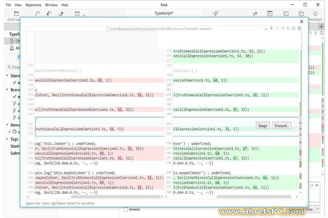Open the File menu
Viewport: 328px width, 218px height.
(x=8, y=5)
